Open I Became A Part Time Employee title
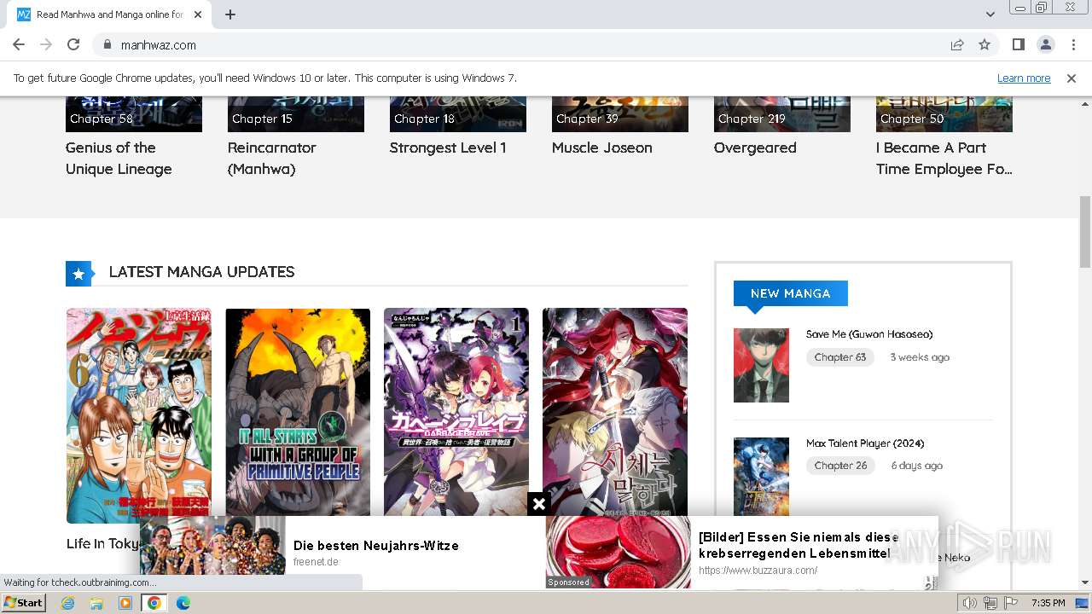This screenshot has width=1092, height=614. 944,158
